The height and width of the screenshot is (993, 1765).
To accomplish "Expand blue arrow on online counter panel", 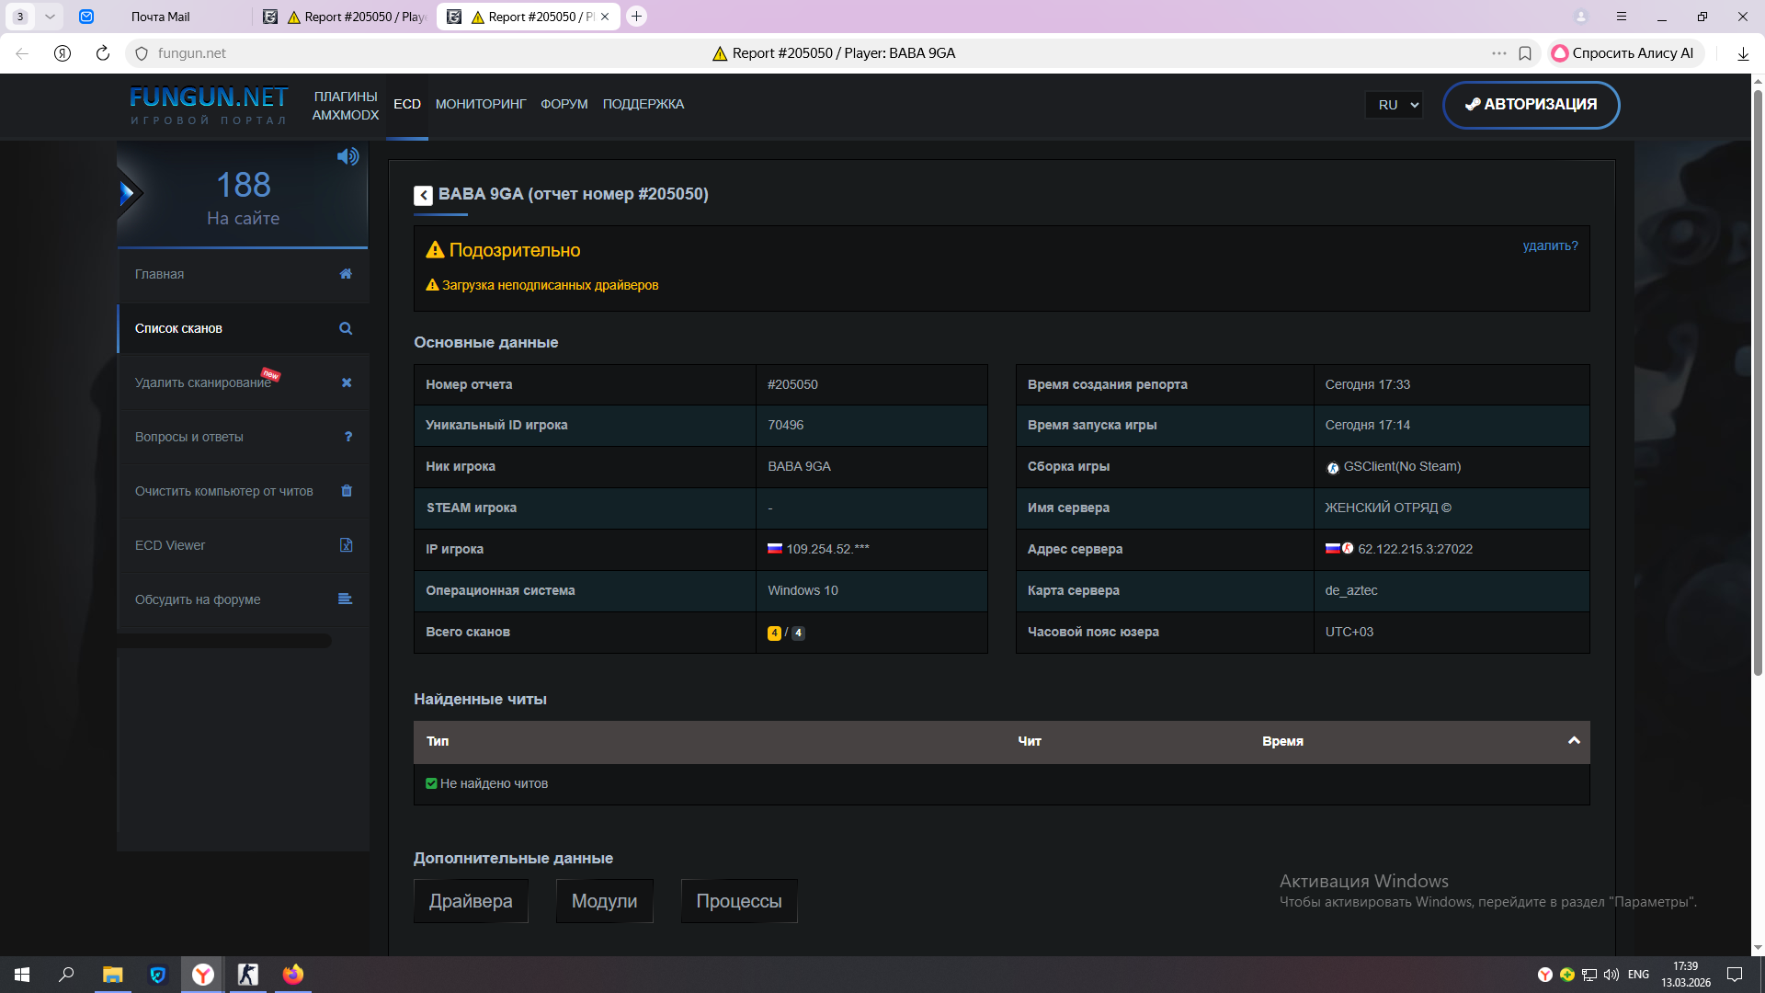I will [x=127, y=193].
